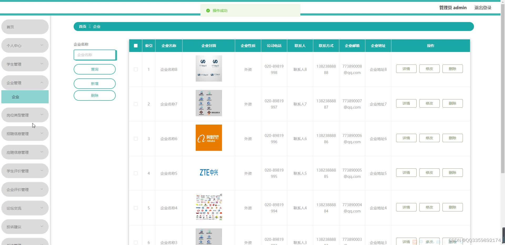Click the 企业邮箱 column header
The width and height of the screenshot is (505, 245).
click(x=352, y=46)
